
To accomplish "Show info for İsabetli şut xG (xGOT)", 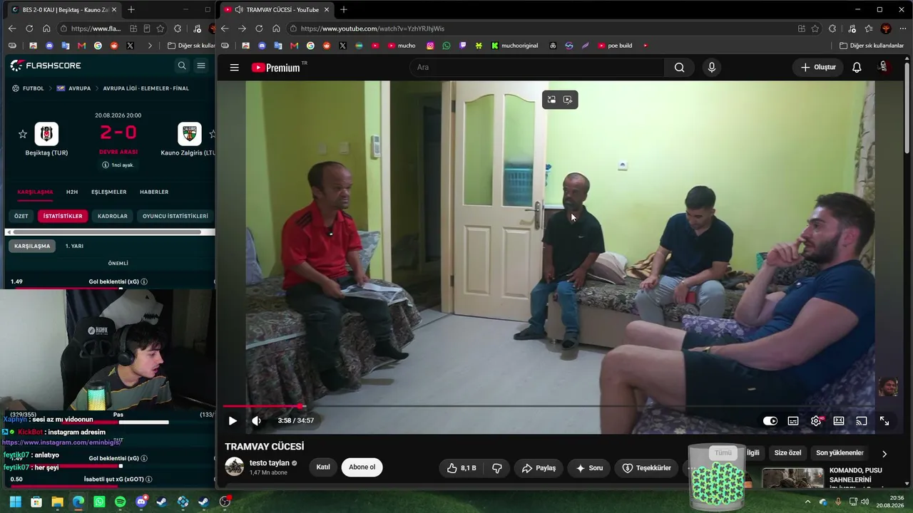I will point(148,480).
